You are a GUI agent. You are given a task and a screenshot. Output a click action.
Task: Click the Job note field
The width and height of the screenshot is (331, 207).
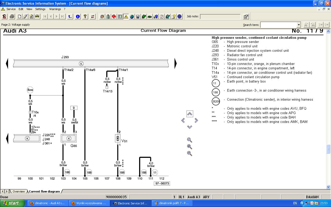pyautogui.click(x=220, y=17)
